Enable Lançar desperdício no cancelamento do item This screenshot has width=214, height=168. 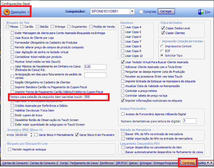(123, 147)
